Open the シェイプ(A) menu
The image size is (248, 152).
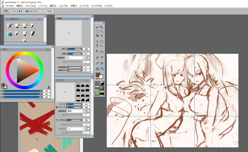pos(63,6)
